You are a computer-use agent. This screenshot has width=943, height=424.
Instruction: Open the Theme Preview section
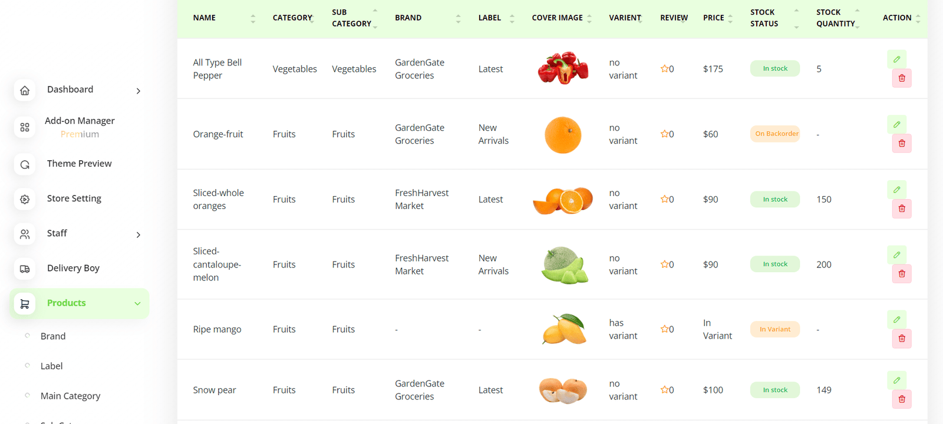coord(80,163)
